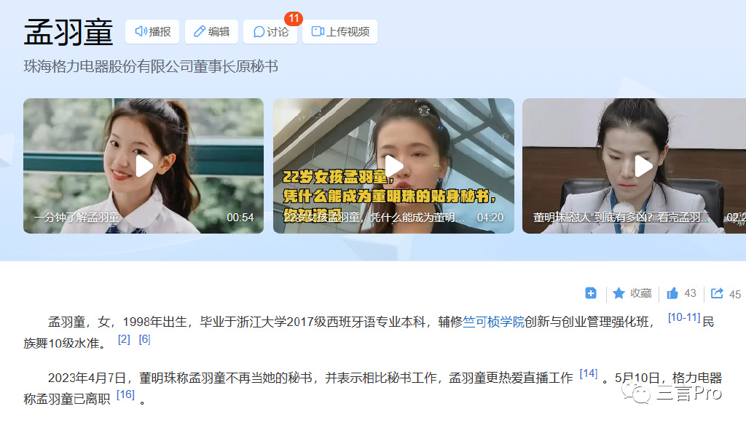Click the share arrow icon
Viewport: 746px width, 425px height.
click(717, 293)
